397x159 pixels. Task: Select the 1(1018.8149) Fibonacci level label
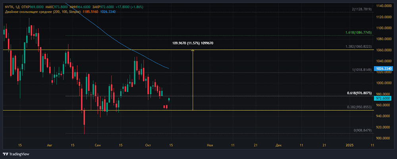click(362, 69)
